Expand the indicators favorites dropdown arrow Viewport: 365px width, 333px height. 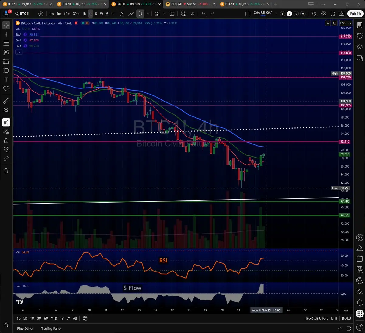(165, 14)
